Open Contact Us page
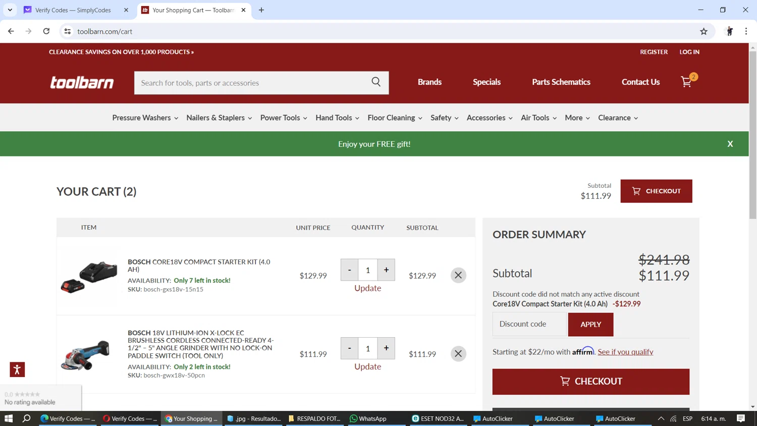The image size is (757, 426). 640,82
